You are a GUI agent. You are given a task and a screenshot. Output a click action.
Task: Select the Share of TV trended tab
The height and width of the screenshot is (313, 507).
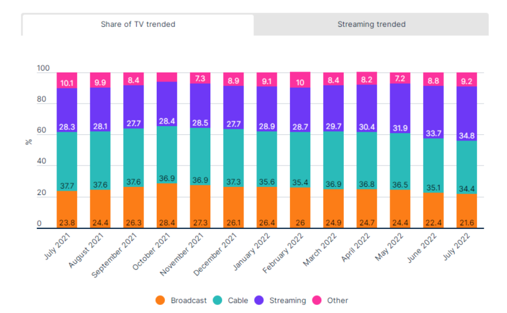pyautogui.click(x=138, y=24)
